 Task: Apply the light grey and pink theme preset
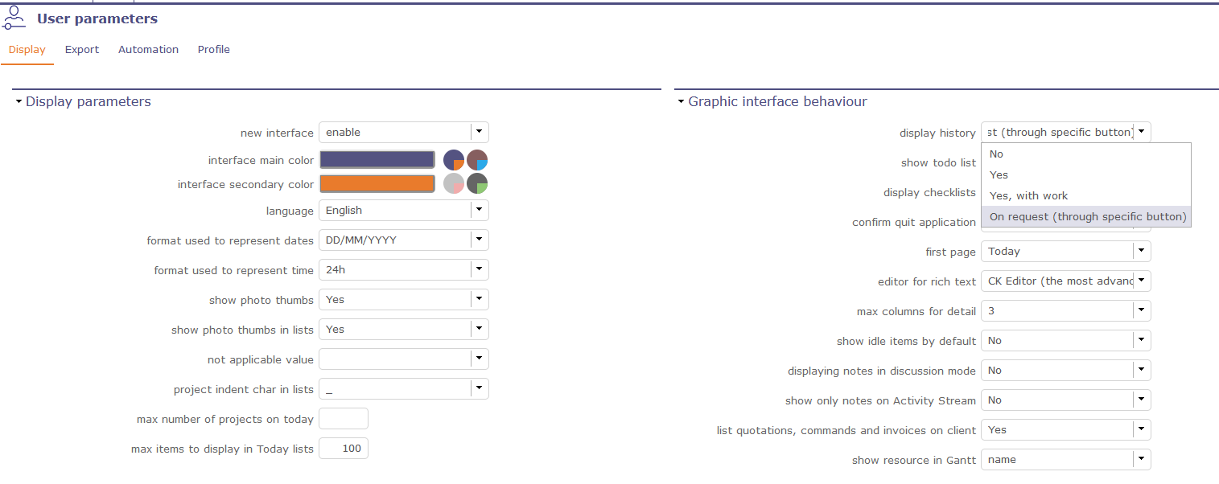click(x=454, y=183)
